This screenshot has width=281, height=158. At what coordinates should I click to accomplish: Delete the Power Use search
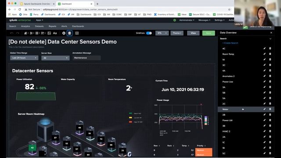pos(270,82)
